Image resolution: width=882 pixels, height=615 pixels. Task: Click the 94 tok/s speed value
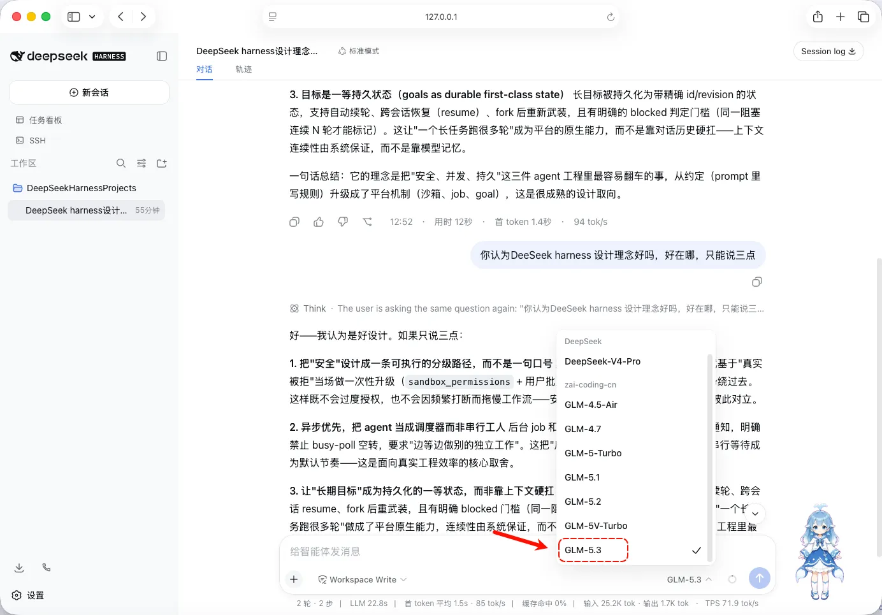point(591,222)
